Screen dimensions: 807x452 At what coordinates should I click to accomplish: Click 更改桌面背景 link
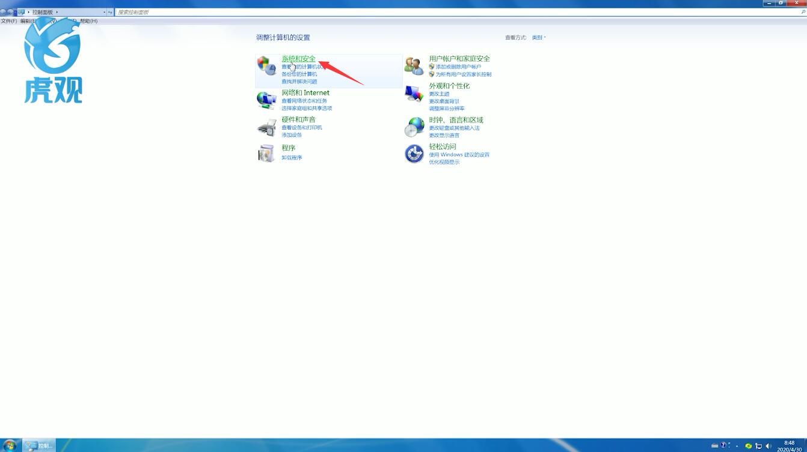click(444, 101)
